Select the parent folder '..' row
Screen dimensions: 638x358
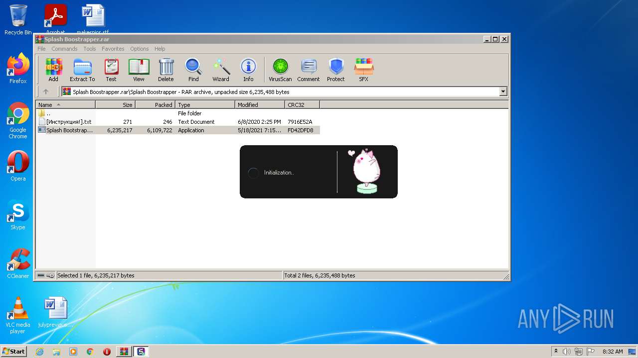pyautogui.click(x=177, y=113)
